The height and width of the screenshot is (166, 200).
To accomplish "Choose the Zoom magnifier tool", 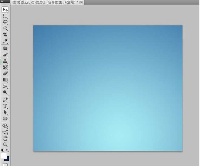I will 5,145.
